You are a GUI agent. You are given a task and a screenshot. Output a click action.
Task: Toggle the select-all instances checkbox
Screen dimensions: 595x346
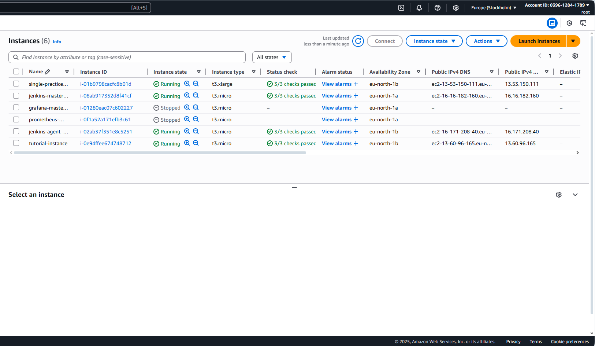tap(16, 72)
